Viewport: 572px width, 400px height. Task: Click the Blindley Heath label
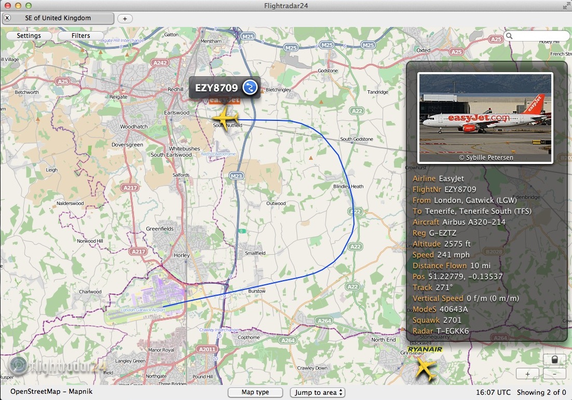pyautogui.click(x=348, y=186)
